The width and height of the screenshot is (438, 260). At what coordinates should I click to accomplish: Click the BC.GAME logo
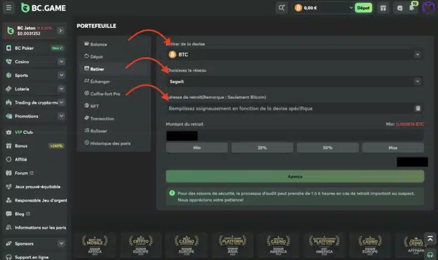[x=44, y=8]
